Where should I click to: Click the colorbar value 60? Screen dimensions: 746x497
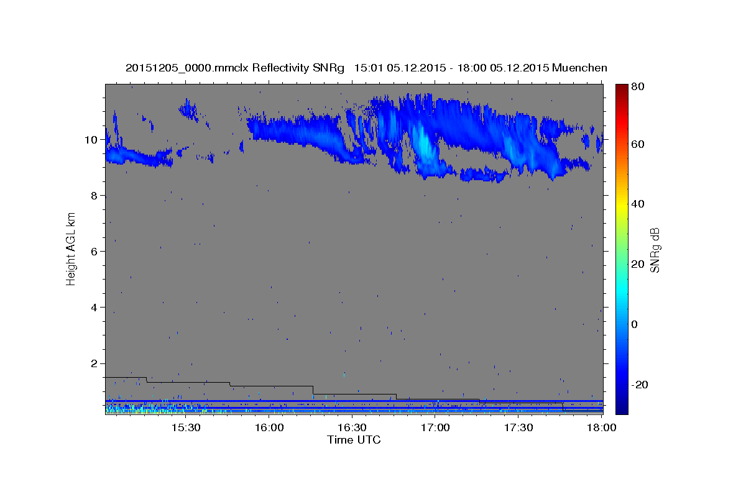point(637,144)
